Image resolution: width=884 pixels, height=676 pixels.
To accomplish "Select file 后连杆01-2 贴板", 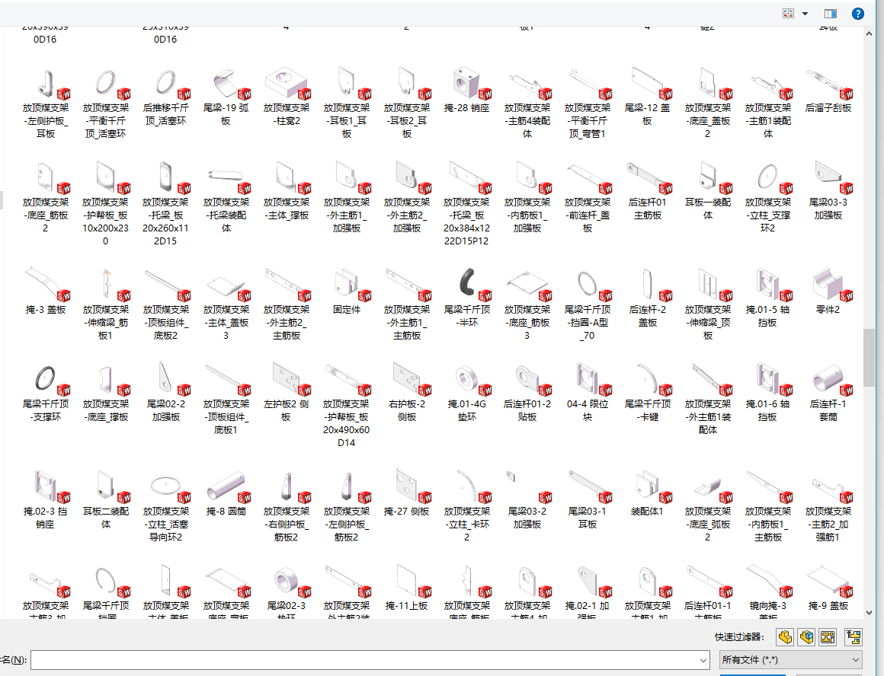I will 527,393.
